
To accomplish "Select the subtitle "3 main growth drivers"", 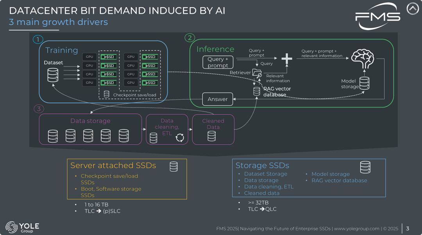I will pos(58,22).
